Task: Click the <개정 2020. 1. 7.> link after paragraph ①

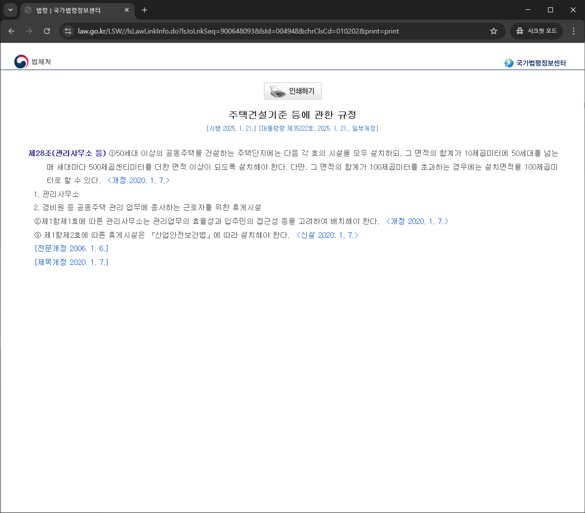Action: [x=139, y=181]
